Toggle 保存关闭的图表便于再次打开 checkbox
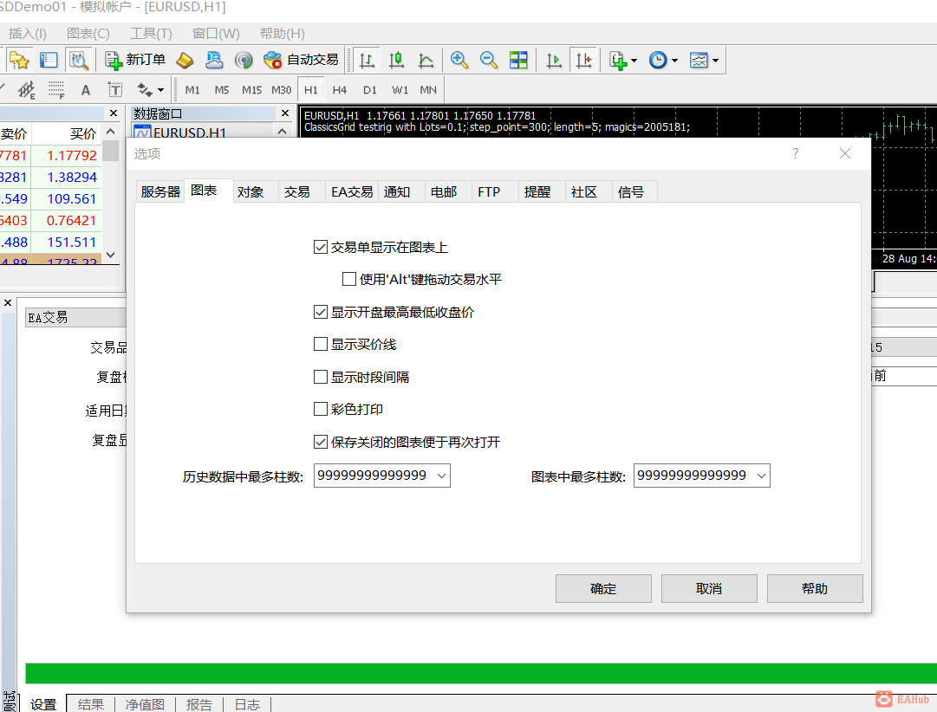The height and width of the screenshot is (712, 937). (321, 442)
